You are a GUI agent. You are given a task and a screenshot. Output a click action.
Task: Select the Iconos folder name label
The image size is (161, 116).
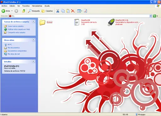pyautogui.click(x=50, y=22)
